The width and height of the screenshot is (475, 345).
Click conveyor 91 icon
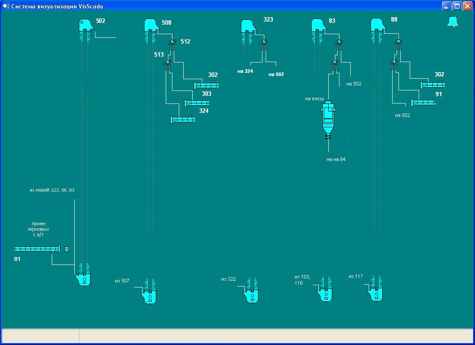coord(423,103)
